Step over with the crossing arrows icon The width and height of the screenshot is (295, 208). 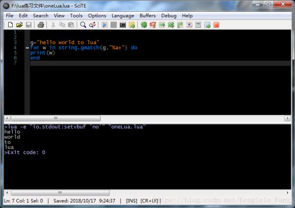(171, 25)
